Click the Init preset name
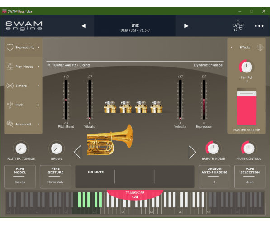This screenshot has height=225, width=270. (135, 25)
